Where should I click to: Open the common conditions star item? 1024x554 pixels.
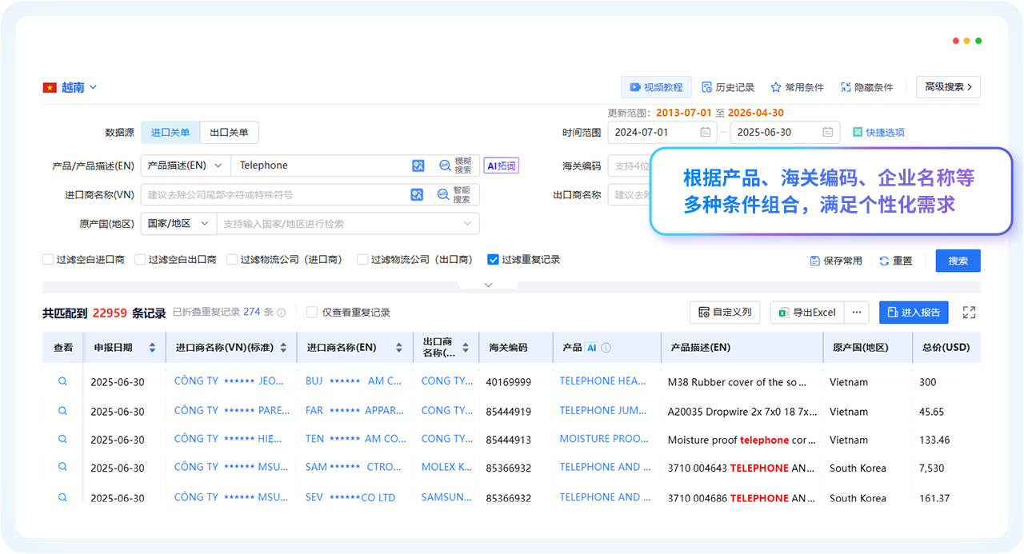point(797,87)
